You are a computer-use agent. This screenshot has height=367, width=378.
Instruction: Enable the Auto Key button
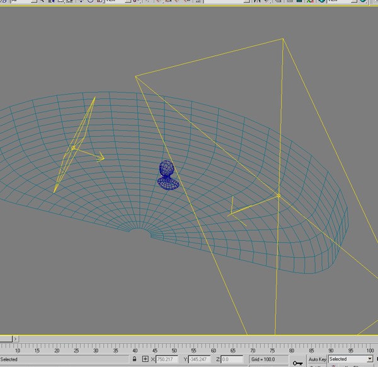(318, 359)
